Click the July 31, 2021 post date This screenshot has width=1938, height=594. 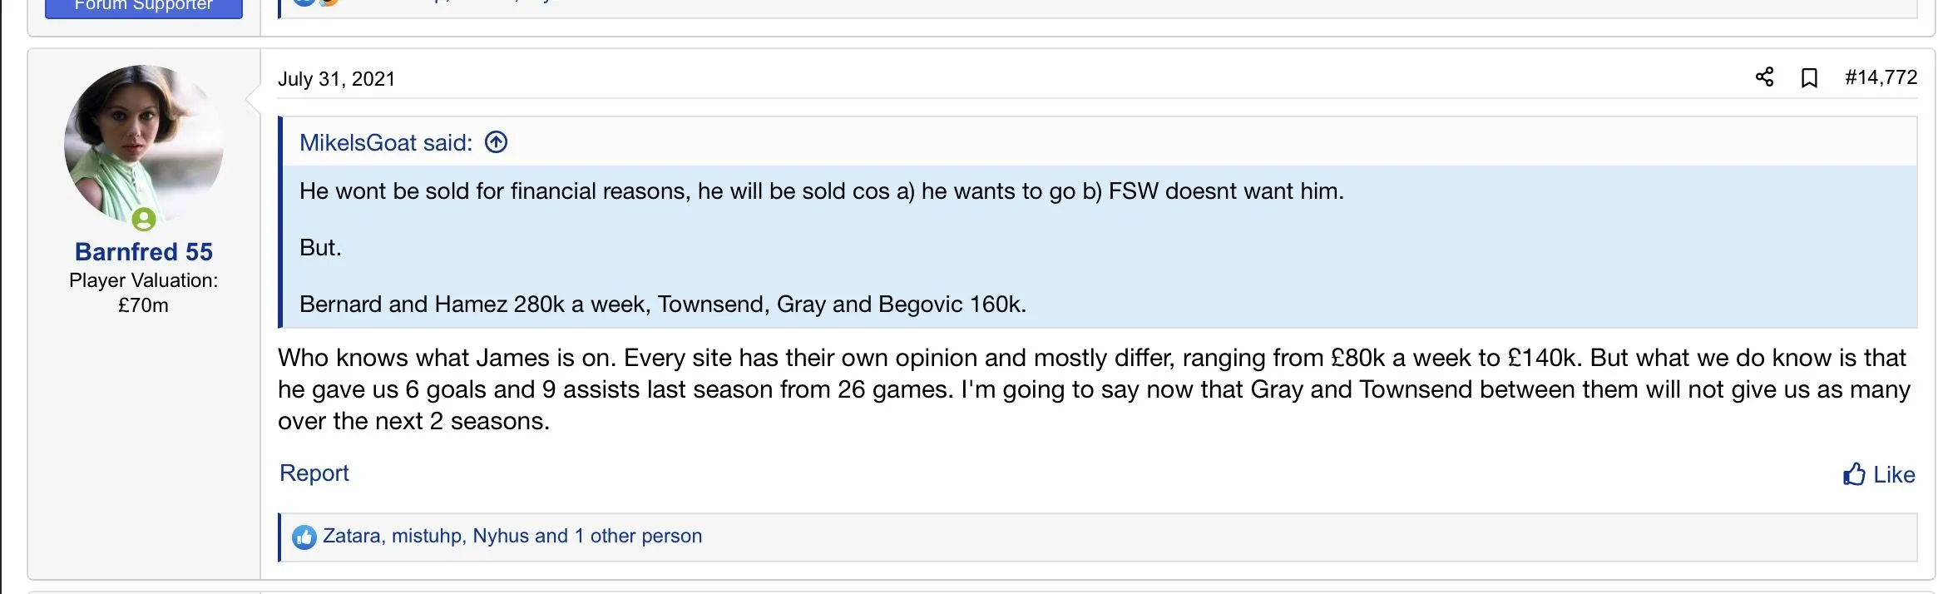pos(336,79)
